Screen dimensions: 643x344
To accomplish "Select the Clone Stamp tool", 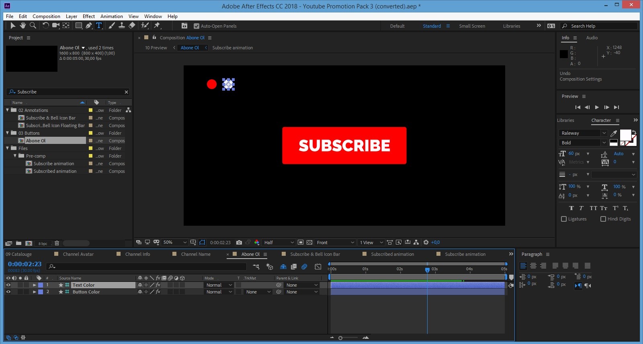I will tap(122, 26).
